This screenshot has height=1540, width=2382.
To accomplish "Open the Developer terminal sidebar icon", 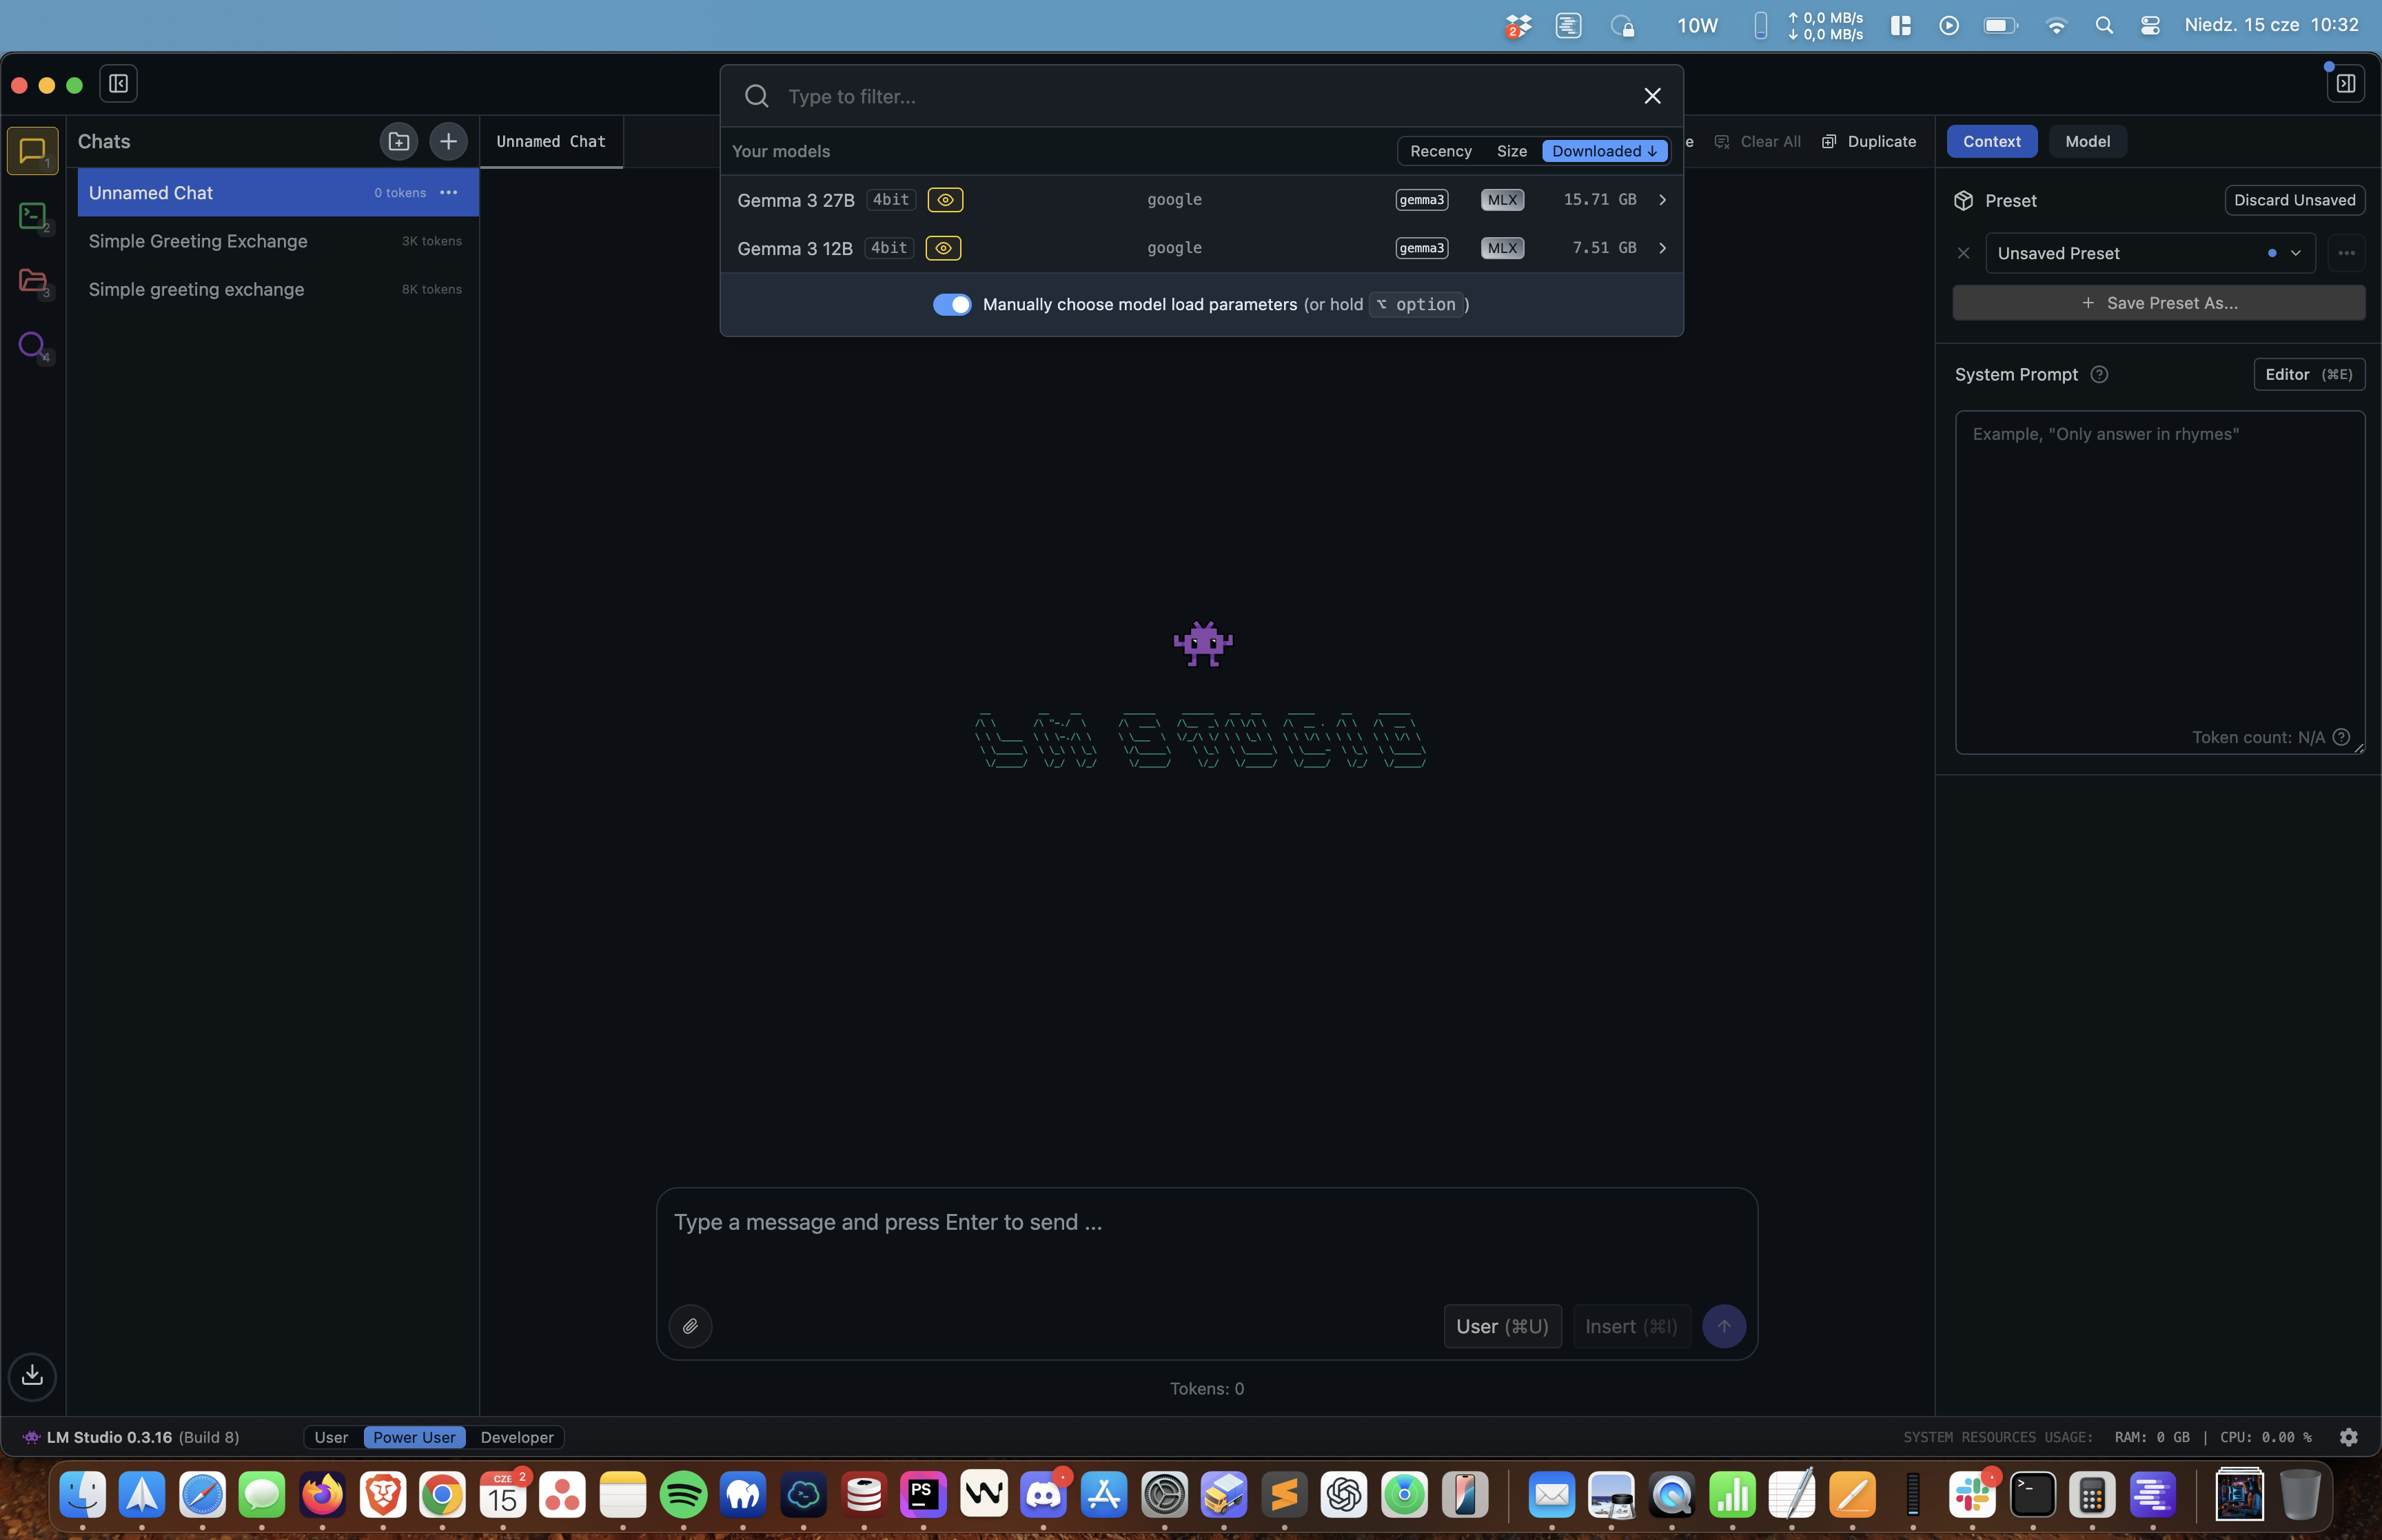I will [x=33, y=216].
